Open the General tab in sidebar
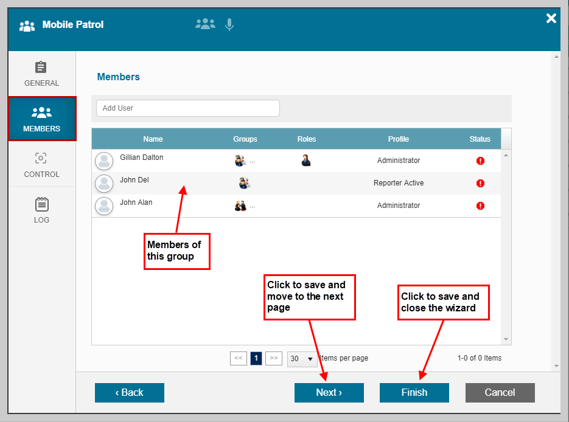This screenshot has width=569, height=422. point(42,74)
